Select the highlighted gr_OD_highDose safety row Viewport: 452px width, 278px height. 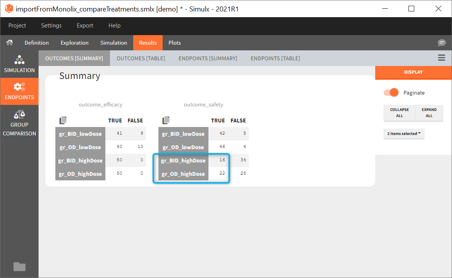coord(183,174)
